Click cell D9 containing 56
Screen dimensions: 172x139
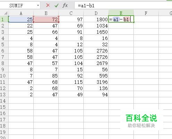[96, 69]
